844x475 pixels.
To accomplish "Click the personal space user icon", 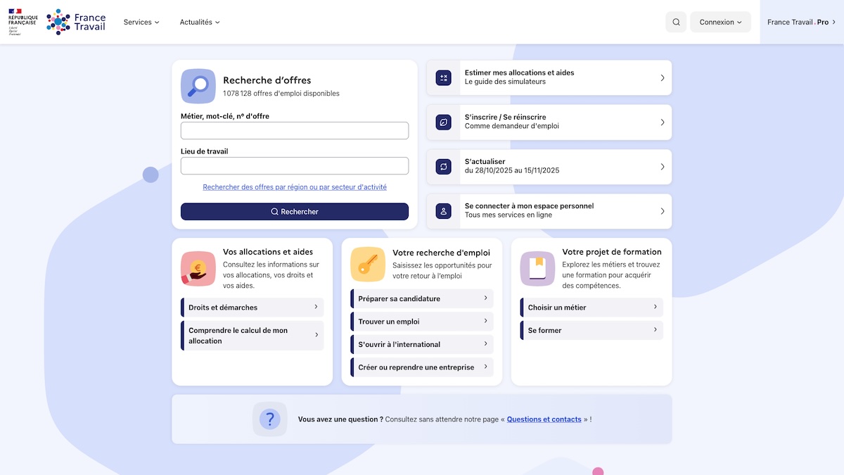I will click(x=443, y=211).
